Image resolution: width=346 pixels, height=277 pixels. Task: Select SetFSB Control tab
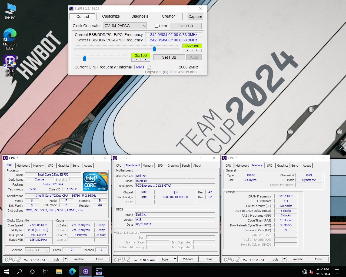tap(83, 17)
